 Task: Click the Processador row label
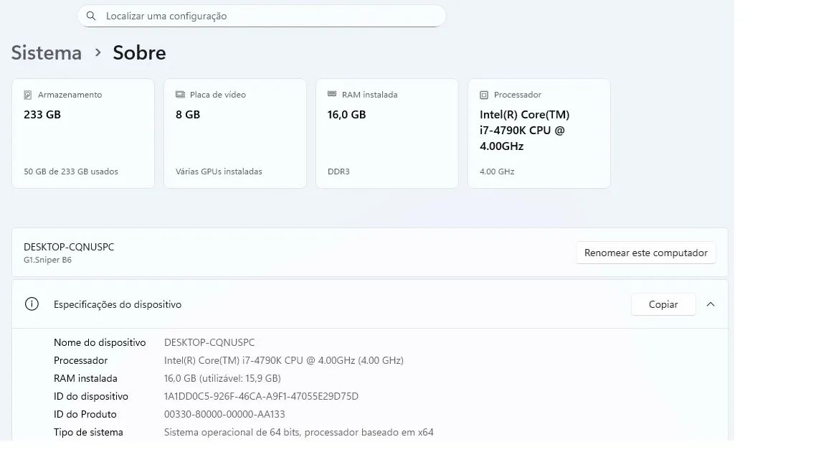80,360
